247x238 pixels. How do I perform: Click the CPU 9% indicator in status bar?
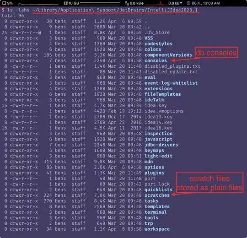(8, 3)
